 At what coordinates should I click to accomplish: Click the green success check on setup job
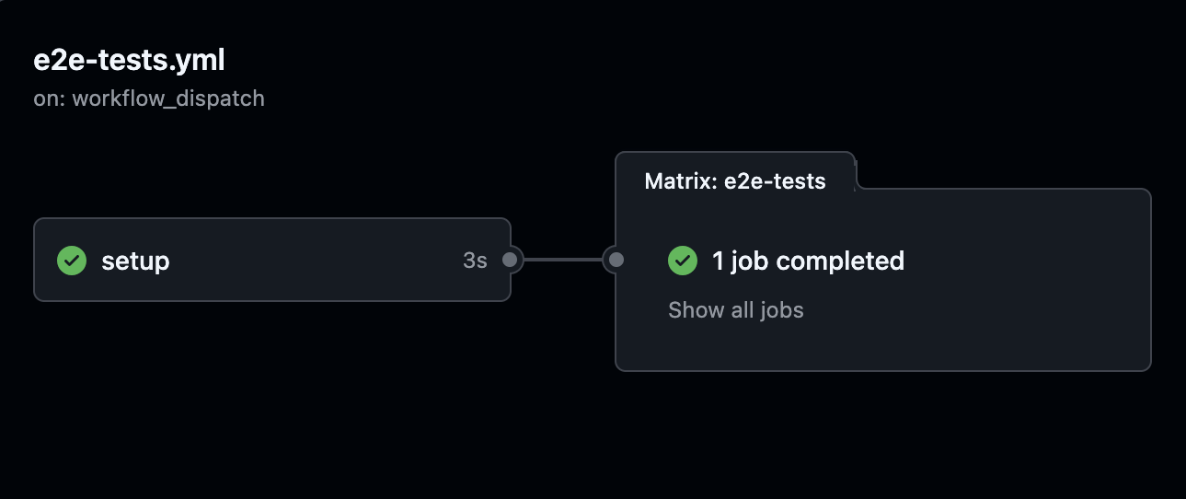[72, 261]
